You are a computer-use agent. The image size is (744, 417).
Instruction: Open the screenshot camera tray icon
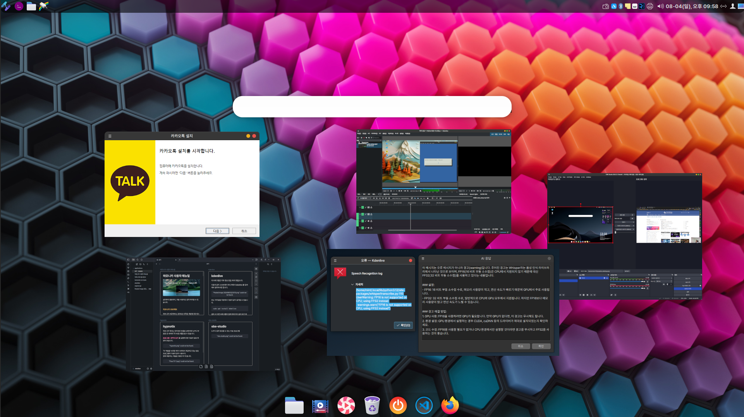[x=605, y=6]
